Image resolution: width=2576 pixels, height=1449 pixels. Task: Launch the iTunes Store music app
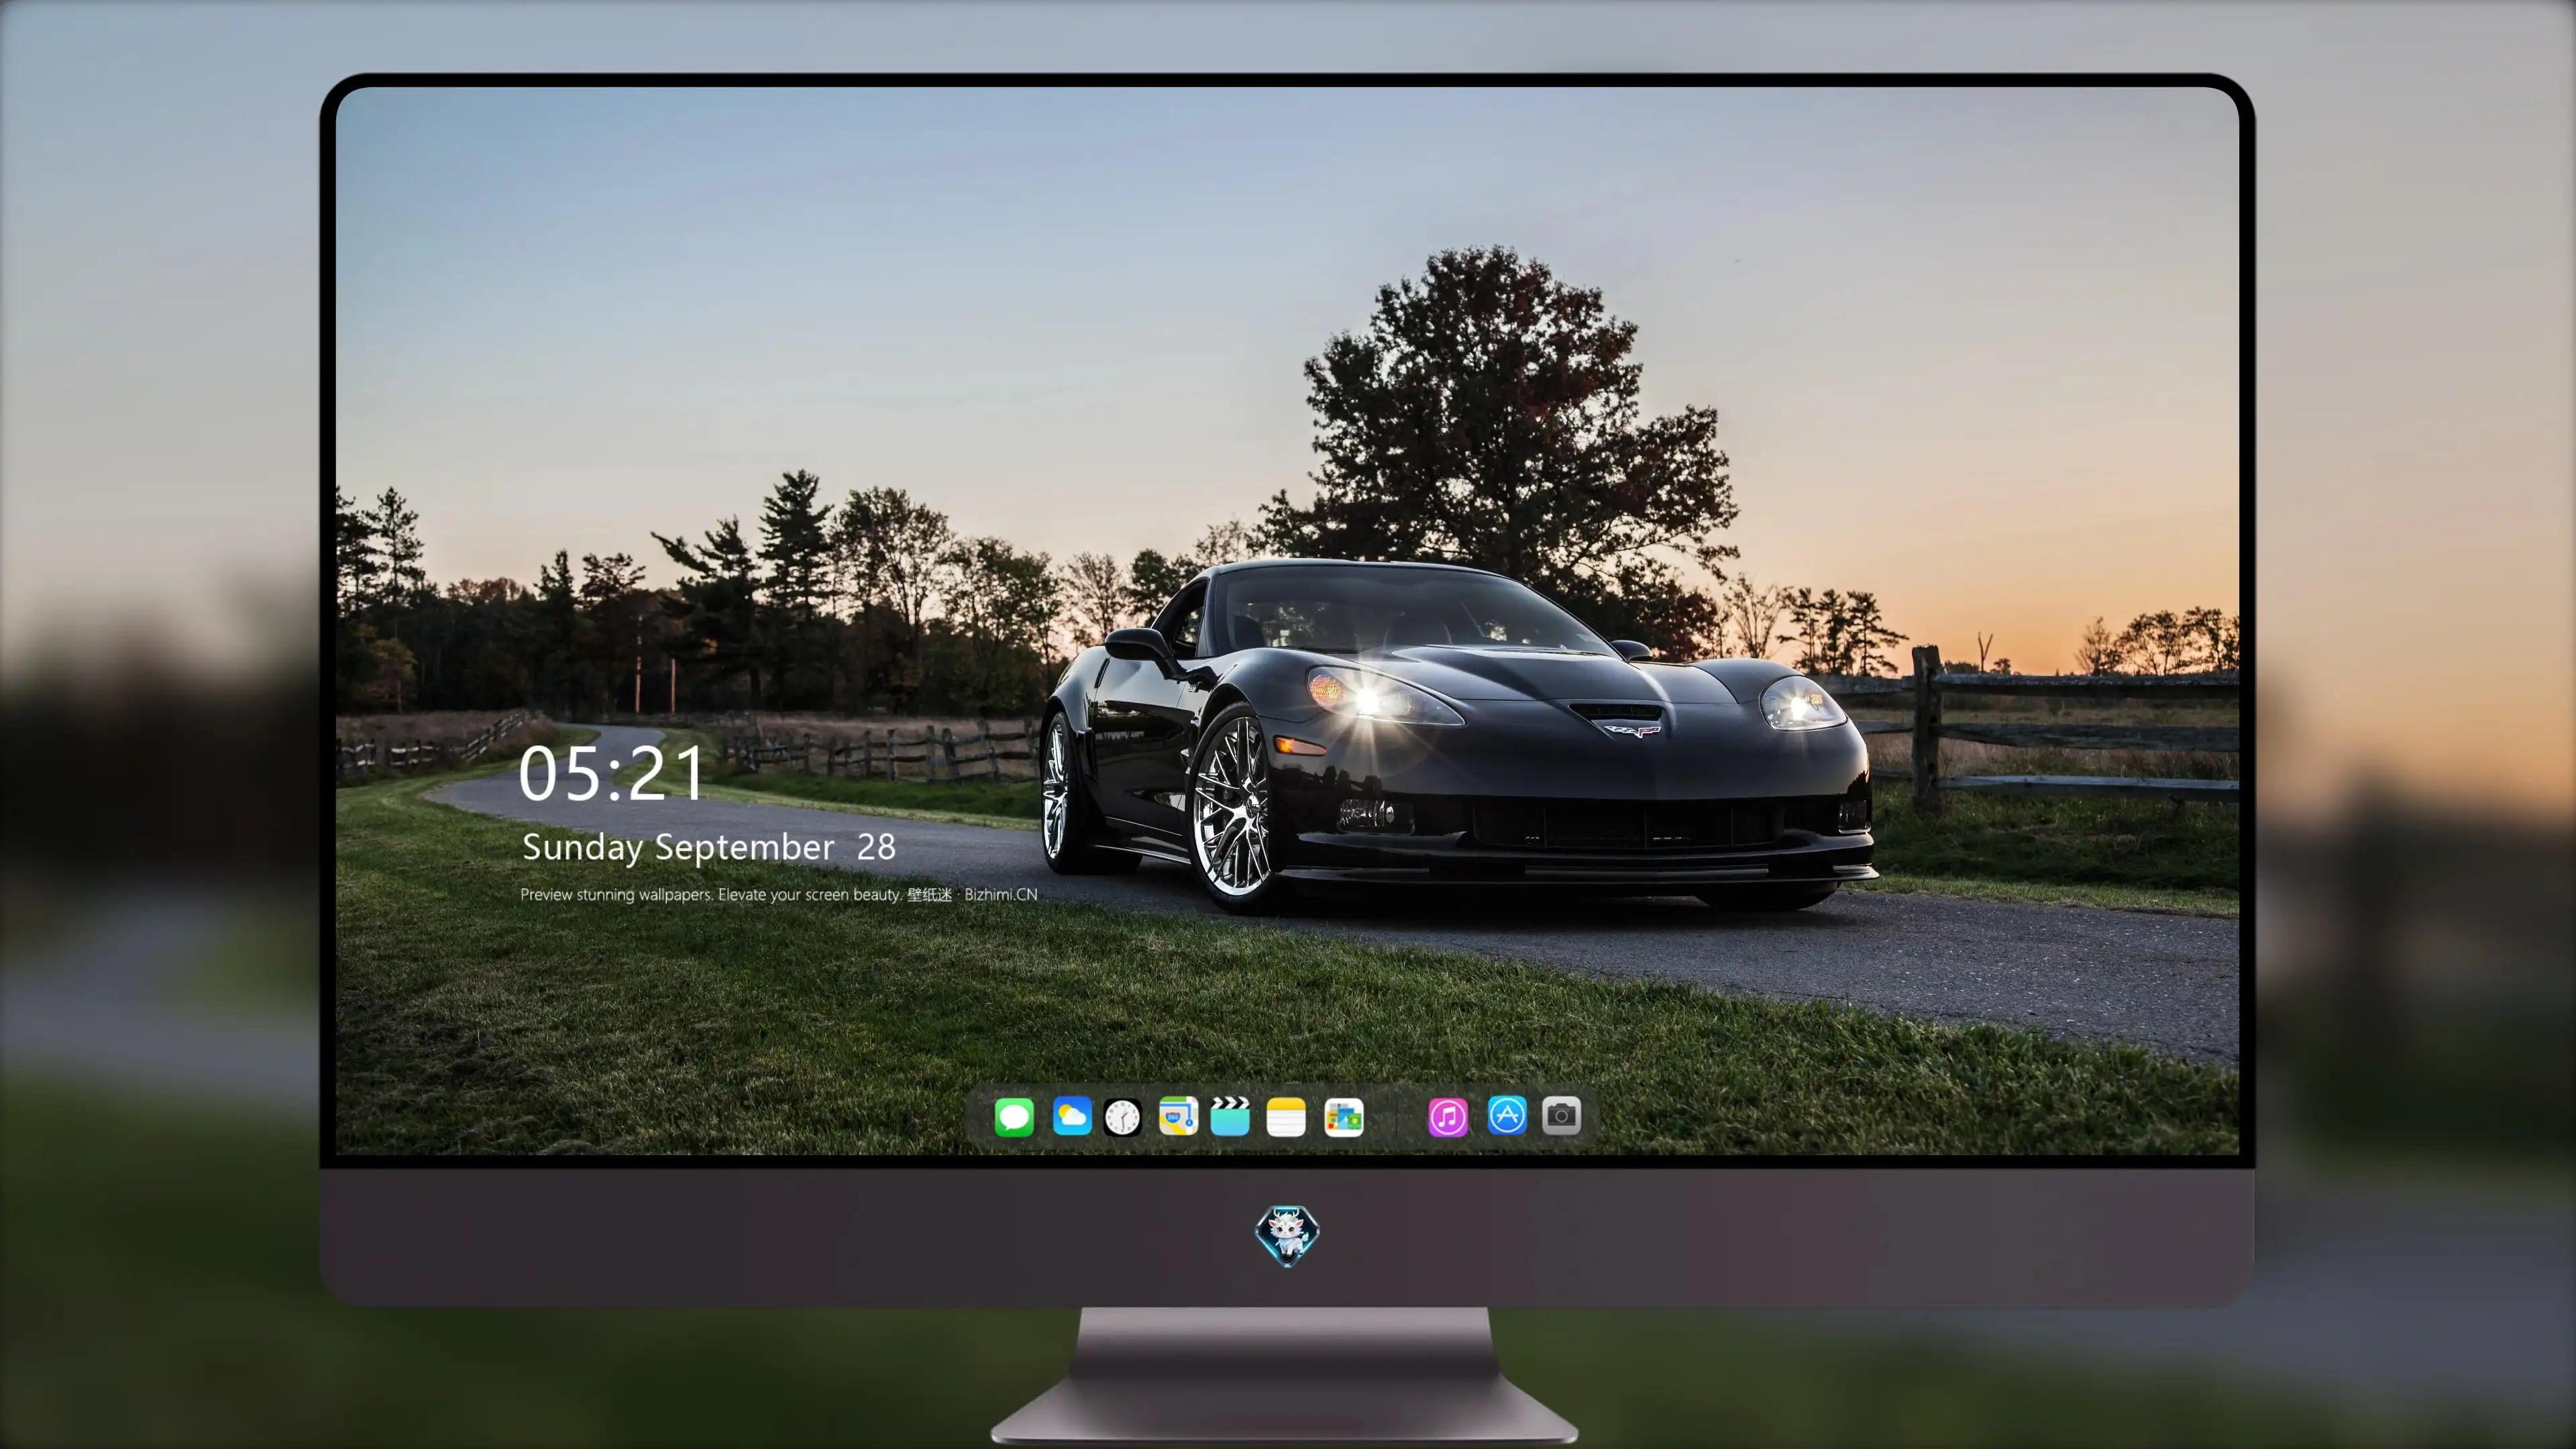click(x=1448, y=1116)
